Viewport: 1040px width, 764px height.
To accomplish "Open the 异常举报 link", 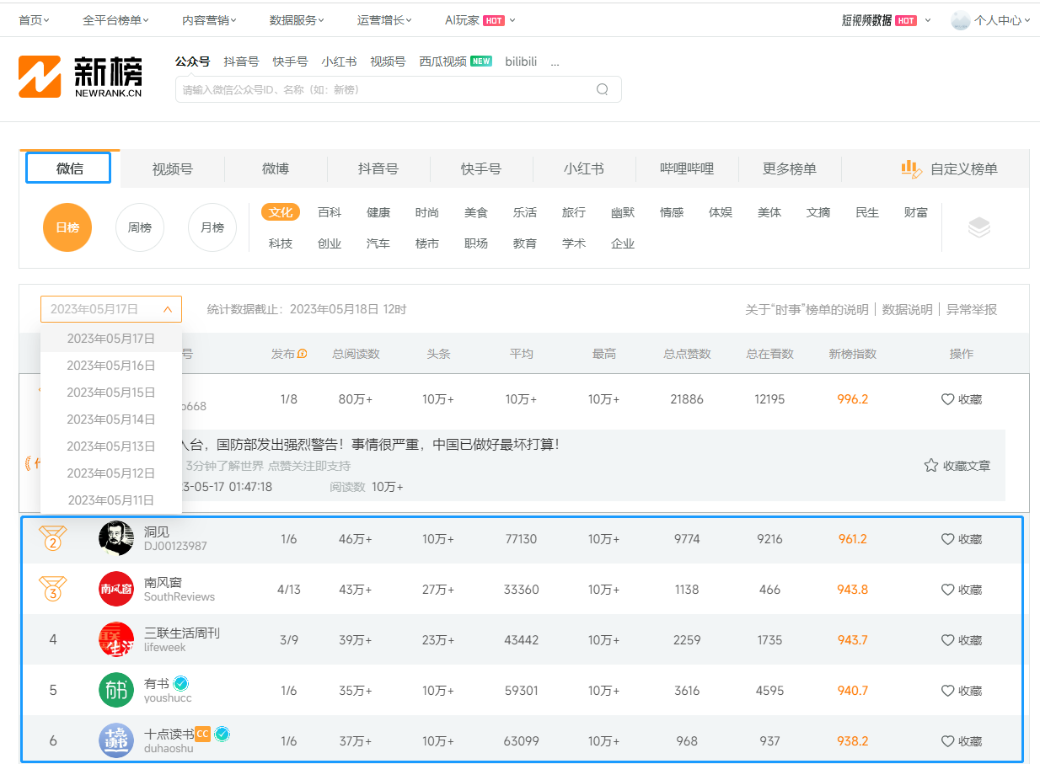I will (972, 309).
